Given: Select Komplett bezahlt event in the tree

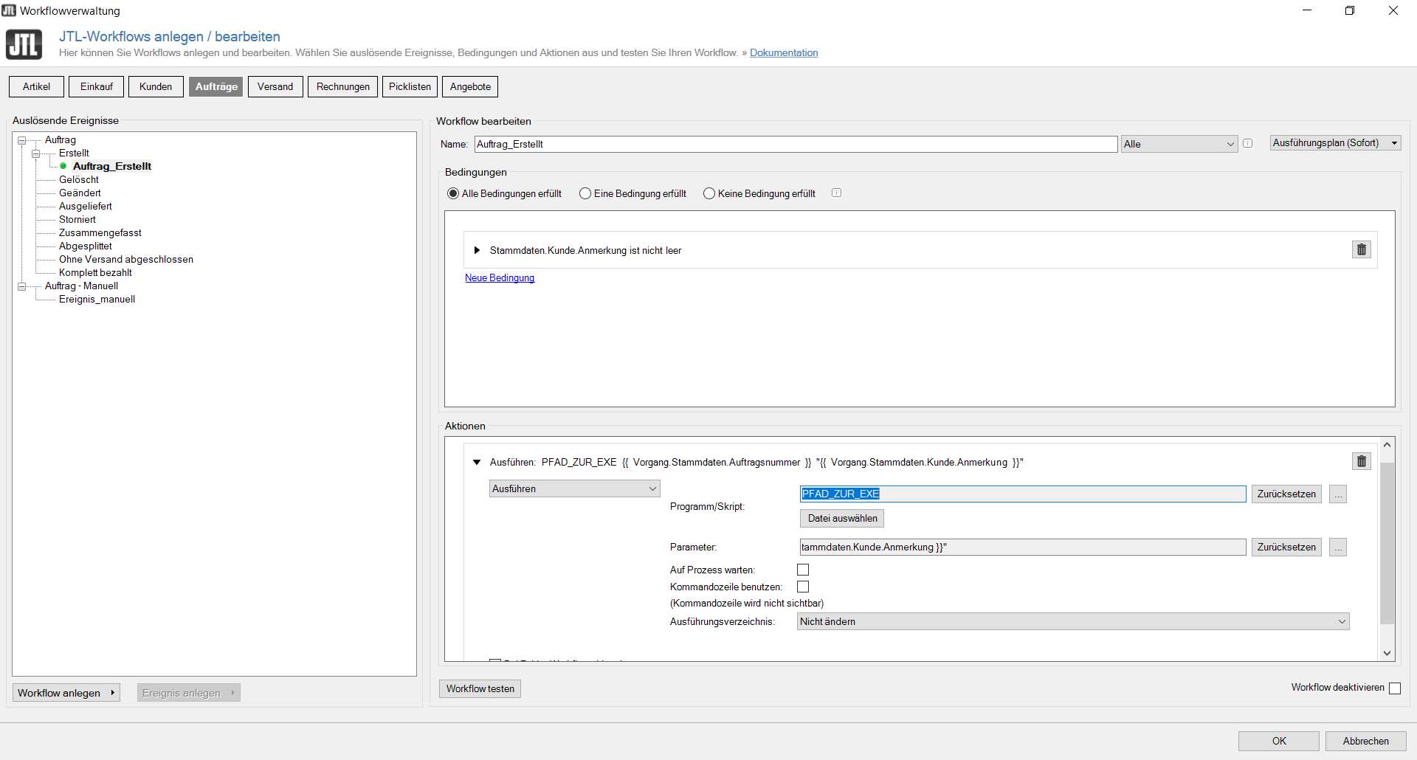Looking at the screenshot, I should coord(95,272).
